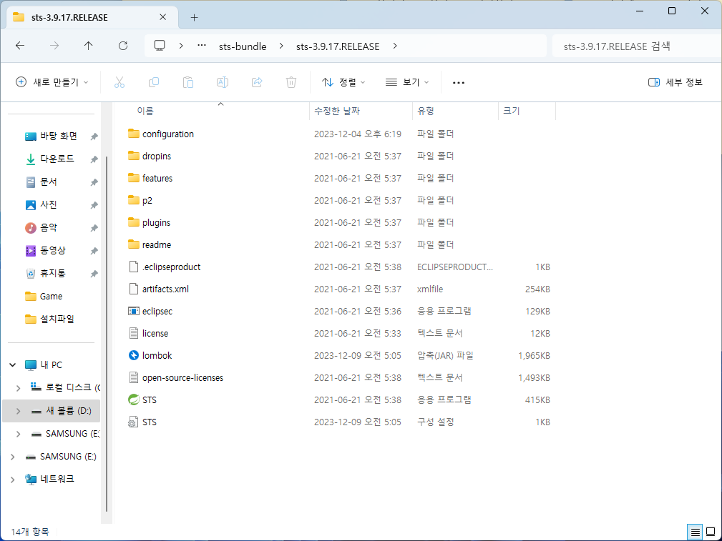The width and height of the screenshot is (722, 541).
Task: Click the Rename icon in toolbar
Action: (x=223, y=82)
